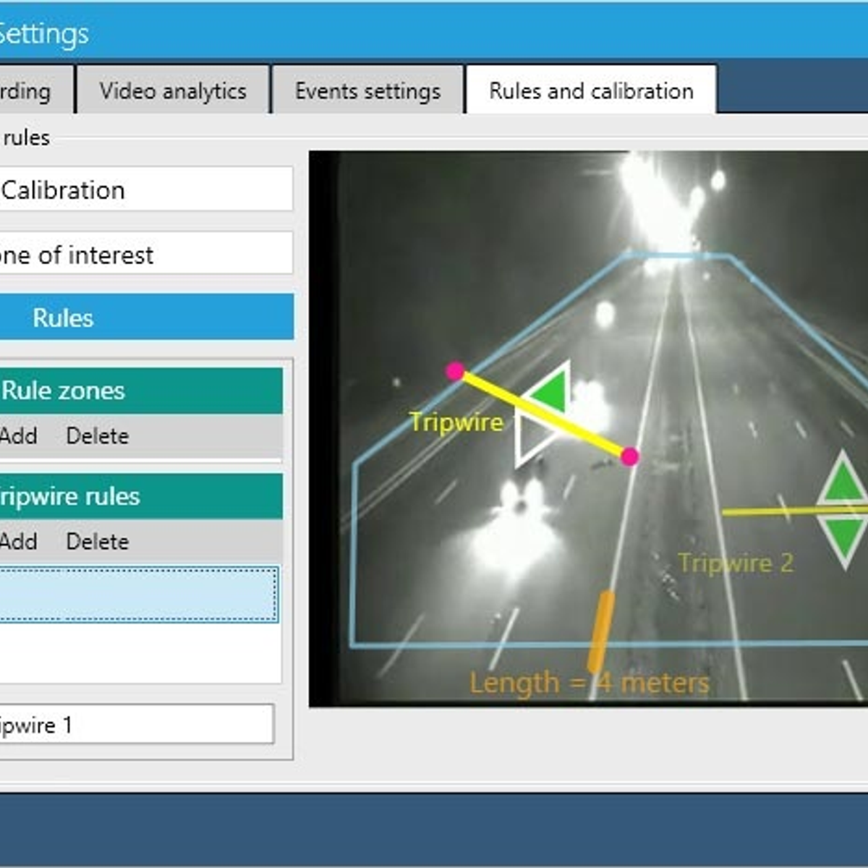The height and width of the screenshot is (868, 868).
Task: Open the zone of interest section
Action: [x=145, y=254]
